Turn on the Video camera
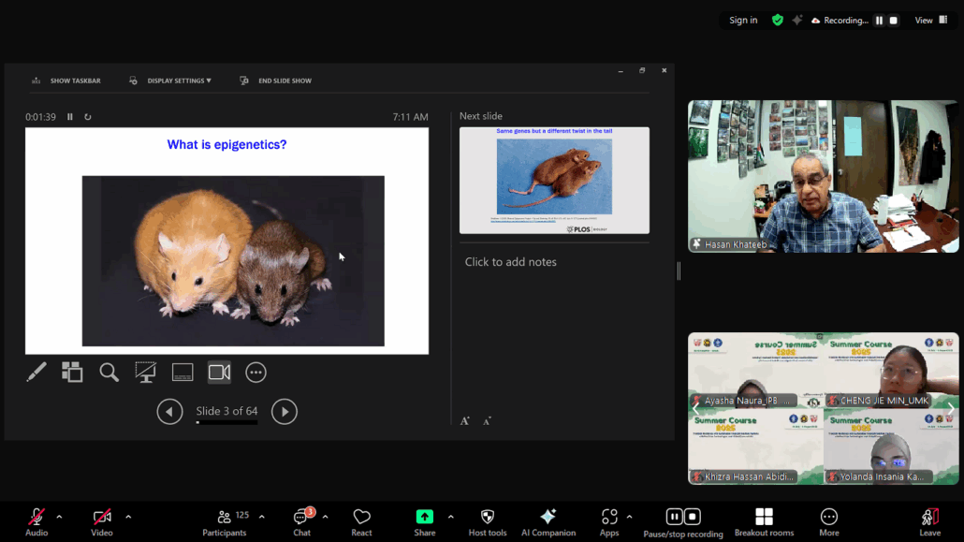Image resolution: width=964 pixels, height=542 pixels. coord(102,521)
